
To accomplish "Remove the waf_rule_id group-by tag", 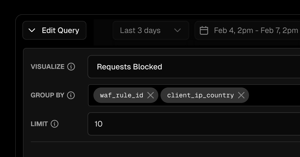I will coord(150,95).
